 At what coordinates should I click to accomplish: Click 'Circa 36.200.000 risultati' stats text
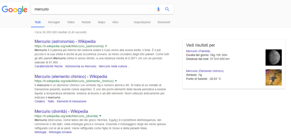tap(60, 32)
